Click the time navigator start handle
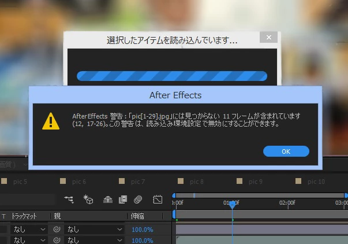Image resolution: width=348 pixels, height=244 pixels. [174, 195]
